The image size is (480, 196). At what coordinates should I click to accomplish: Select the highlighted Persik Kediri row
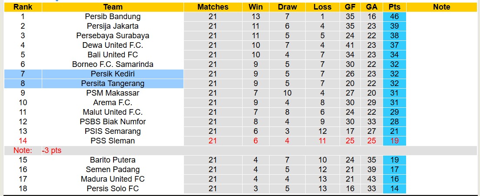(x=113, y=74)
